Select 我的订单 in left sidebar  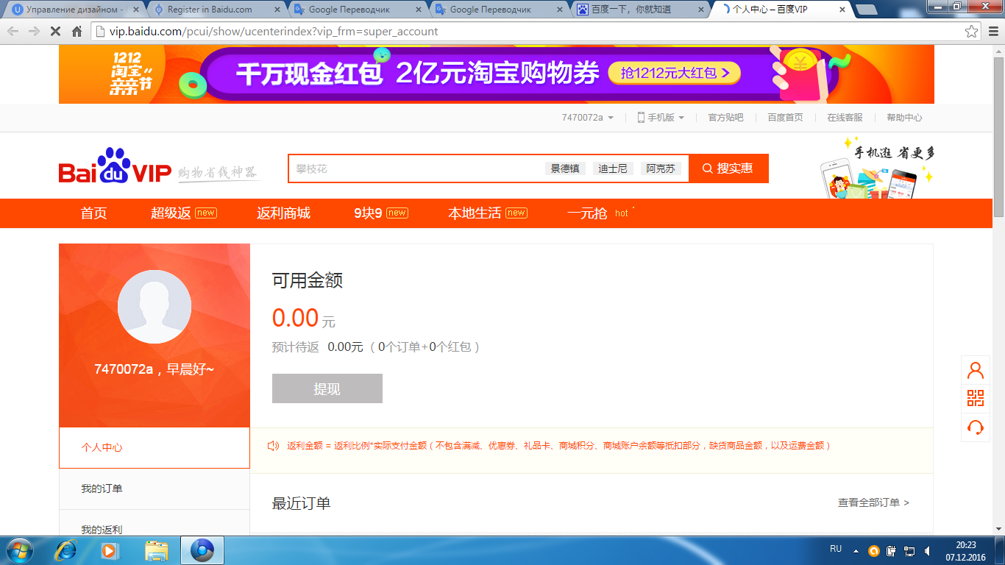click(102, 488)
